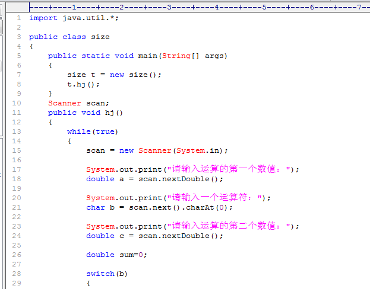The width and height of the screenshot is (370, 289).
Task: Click 'size();' constructor call on line 7
Action: 145,75
